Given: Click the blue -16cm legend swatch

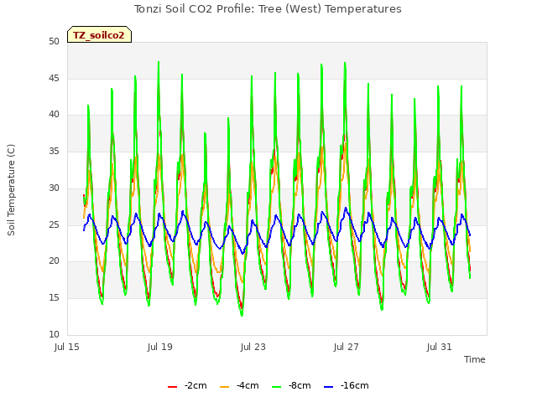Looking at the screenshot, I should (328, 387).
